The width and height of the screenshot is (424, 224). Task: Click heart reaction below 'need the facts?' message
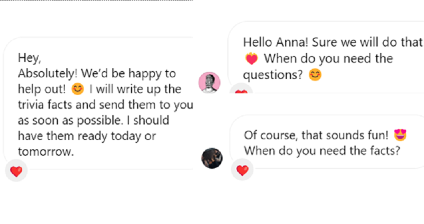[x=242, y=171]
